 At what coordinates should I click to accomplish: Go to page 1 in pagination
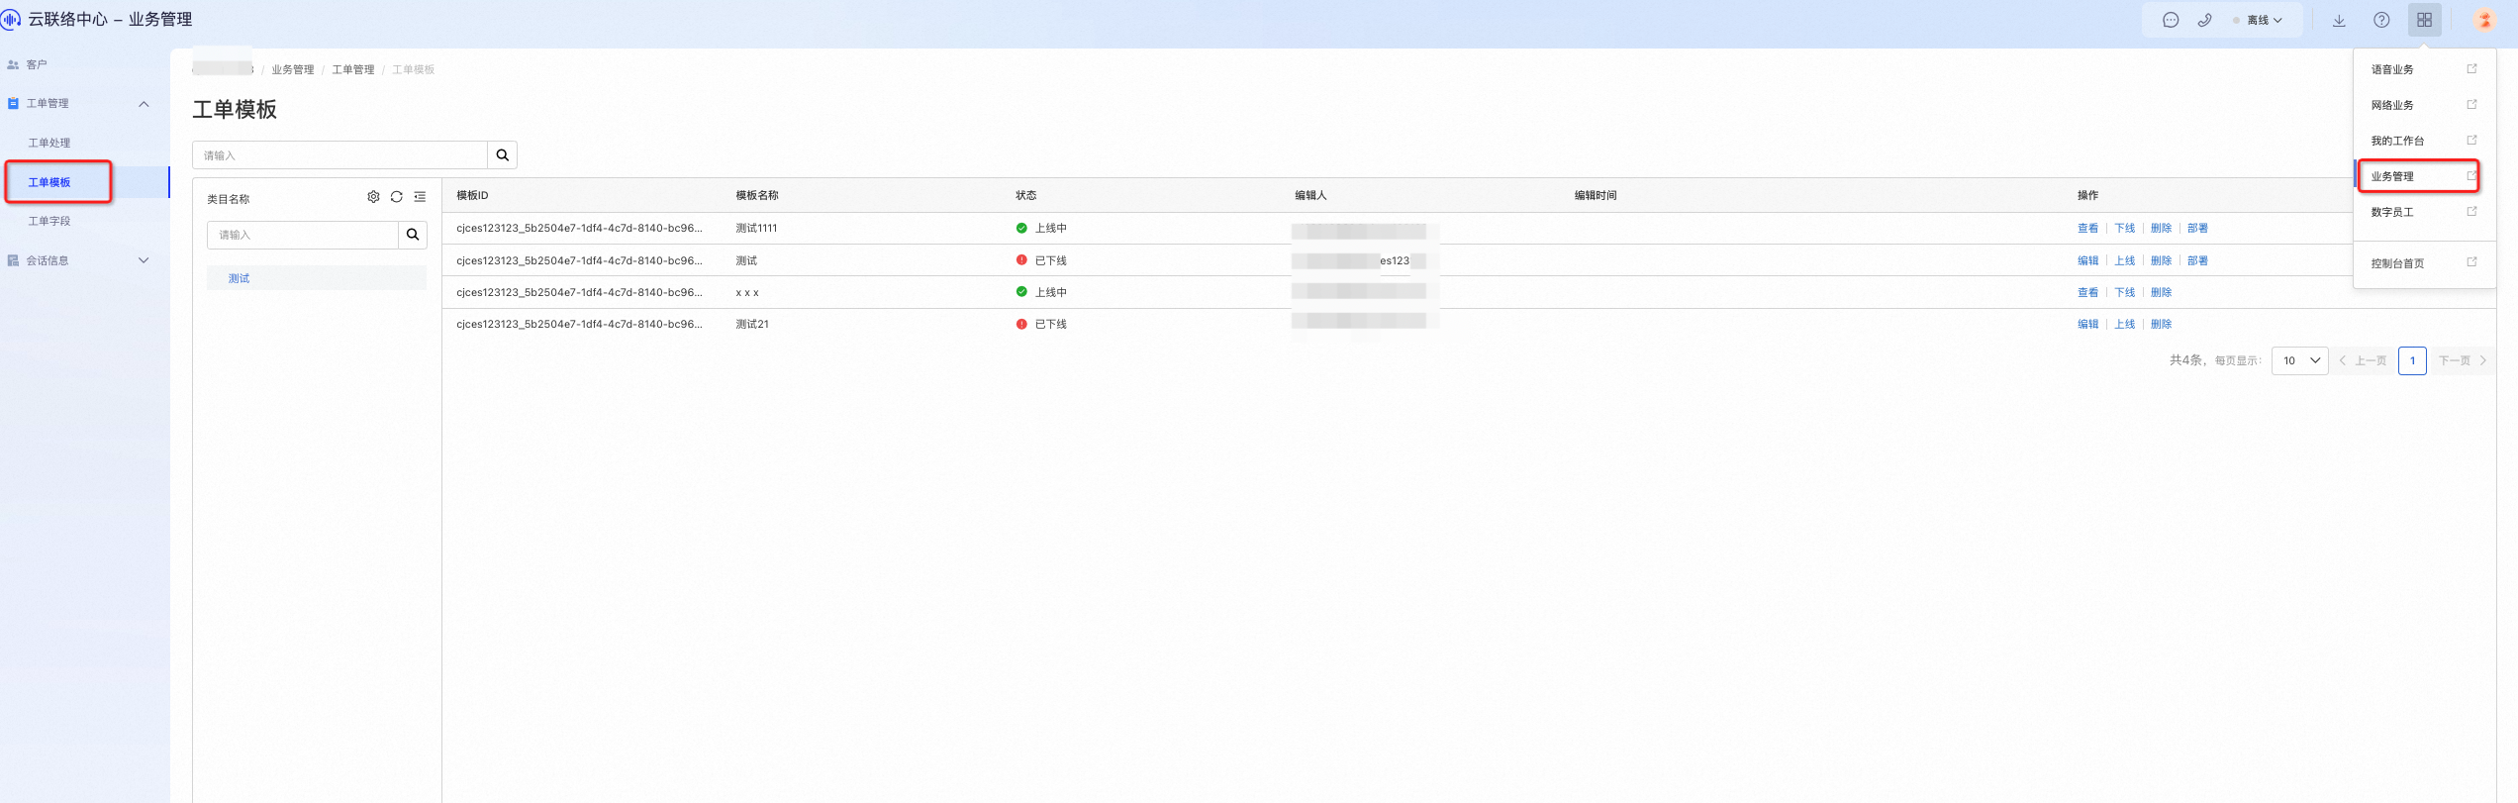[x=2412, y=360]
